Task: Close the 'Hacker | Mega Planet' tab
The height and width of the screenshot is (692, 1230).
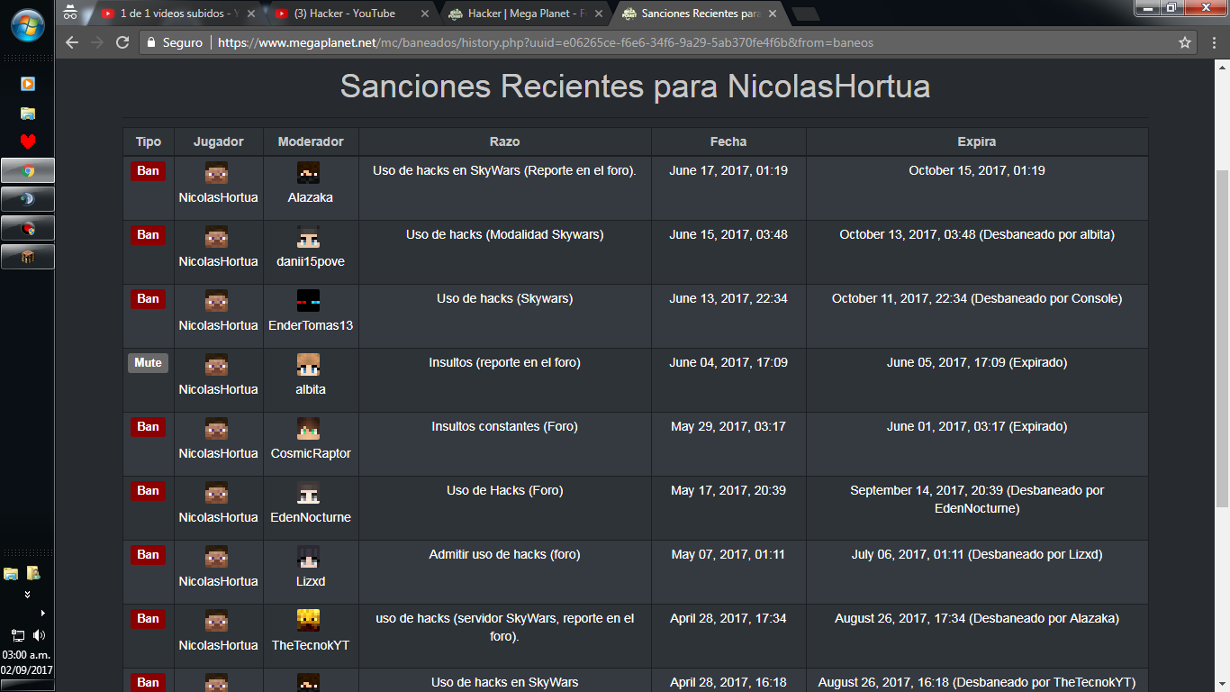Action: 598,14
